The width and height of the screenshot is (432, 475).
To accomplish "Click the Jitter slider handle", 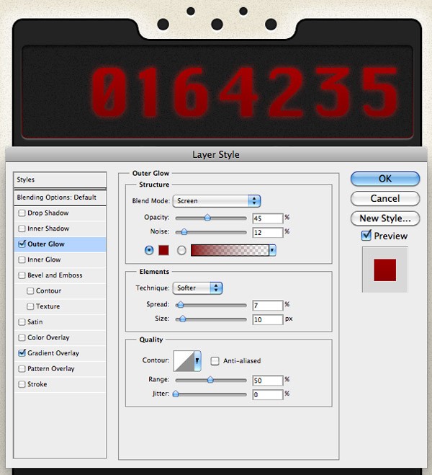I will 176,394.
